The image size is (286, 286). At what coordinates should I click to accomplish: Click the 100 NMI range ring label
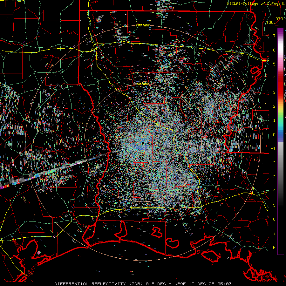[143, 25]
